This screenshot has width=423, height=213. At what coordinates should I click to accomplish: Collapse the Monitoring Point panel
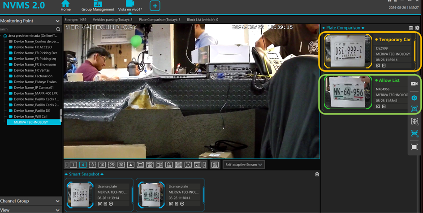(x=57, y=21)
